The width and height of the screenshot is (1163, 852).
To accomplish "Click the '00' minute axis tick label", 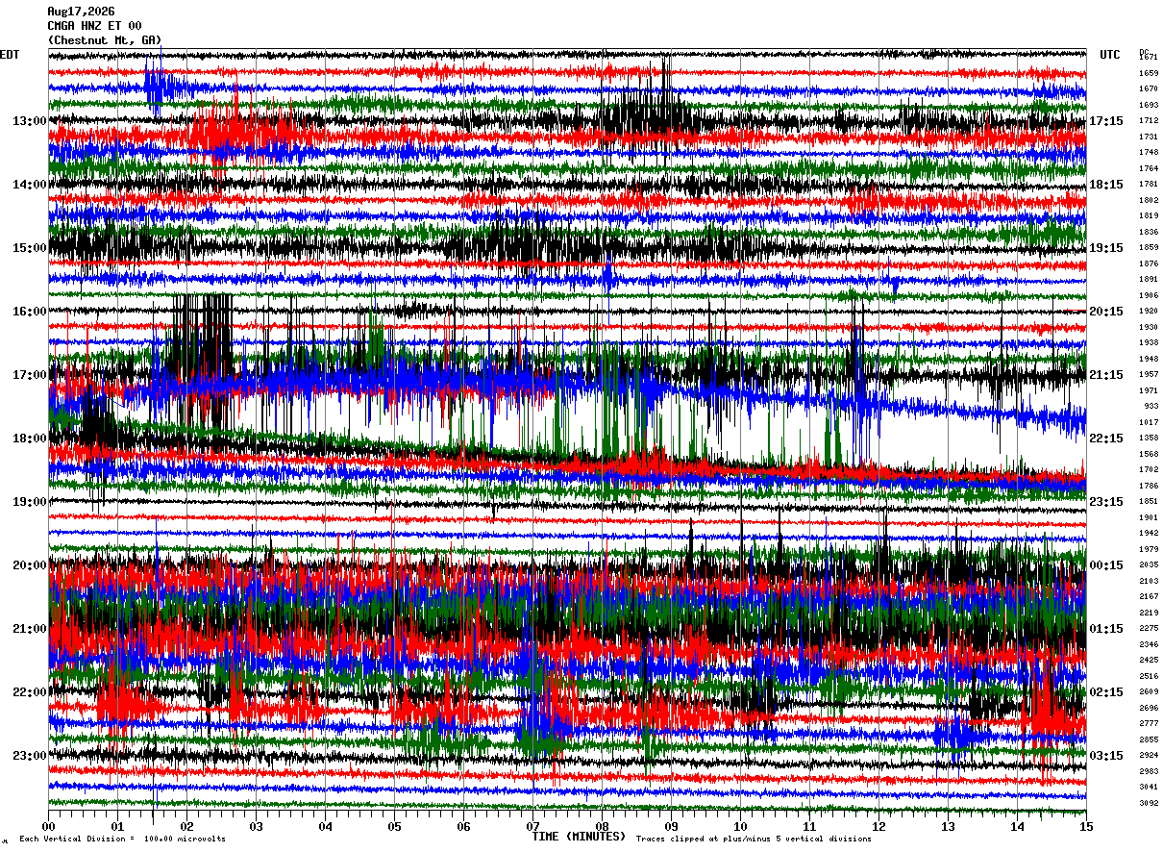I will click(48, 826).
